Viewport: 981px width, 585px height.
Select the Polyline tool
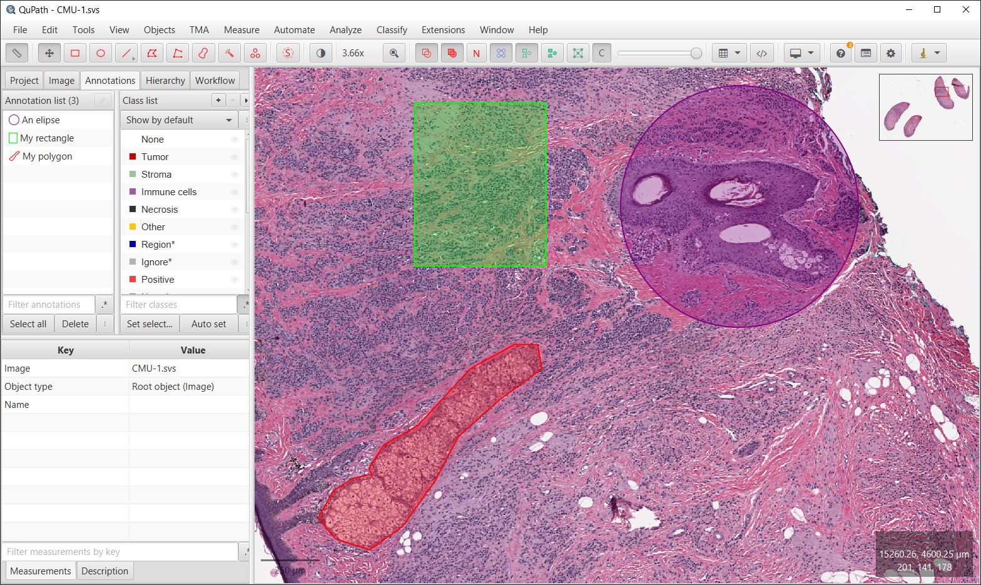coord(178,53)
